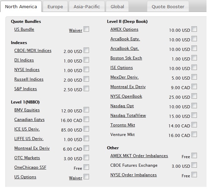Screen dimensions: 212x192
Task: Select the NYSE OpenBook checkbox
Action: click(194, 96)
